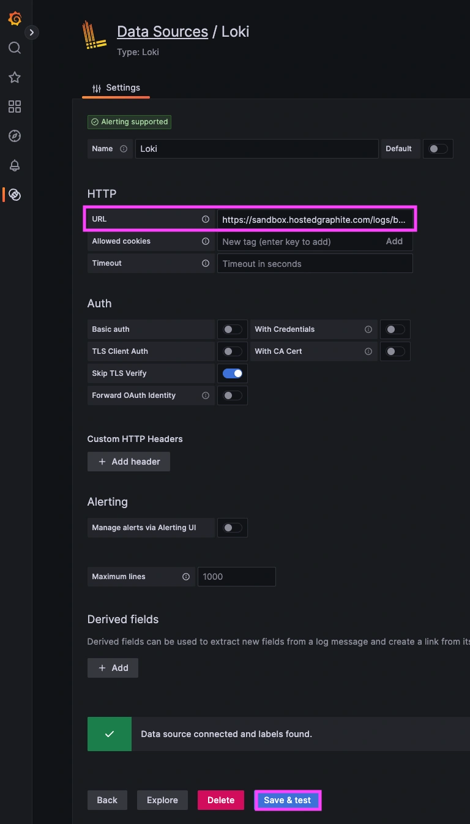Select the Settings tab
The width and height of the screenshot is (470, 824).
tap(116, 88)
